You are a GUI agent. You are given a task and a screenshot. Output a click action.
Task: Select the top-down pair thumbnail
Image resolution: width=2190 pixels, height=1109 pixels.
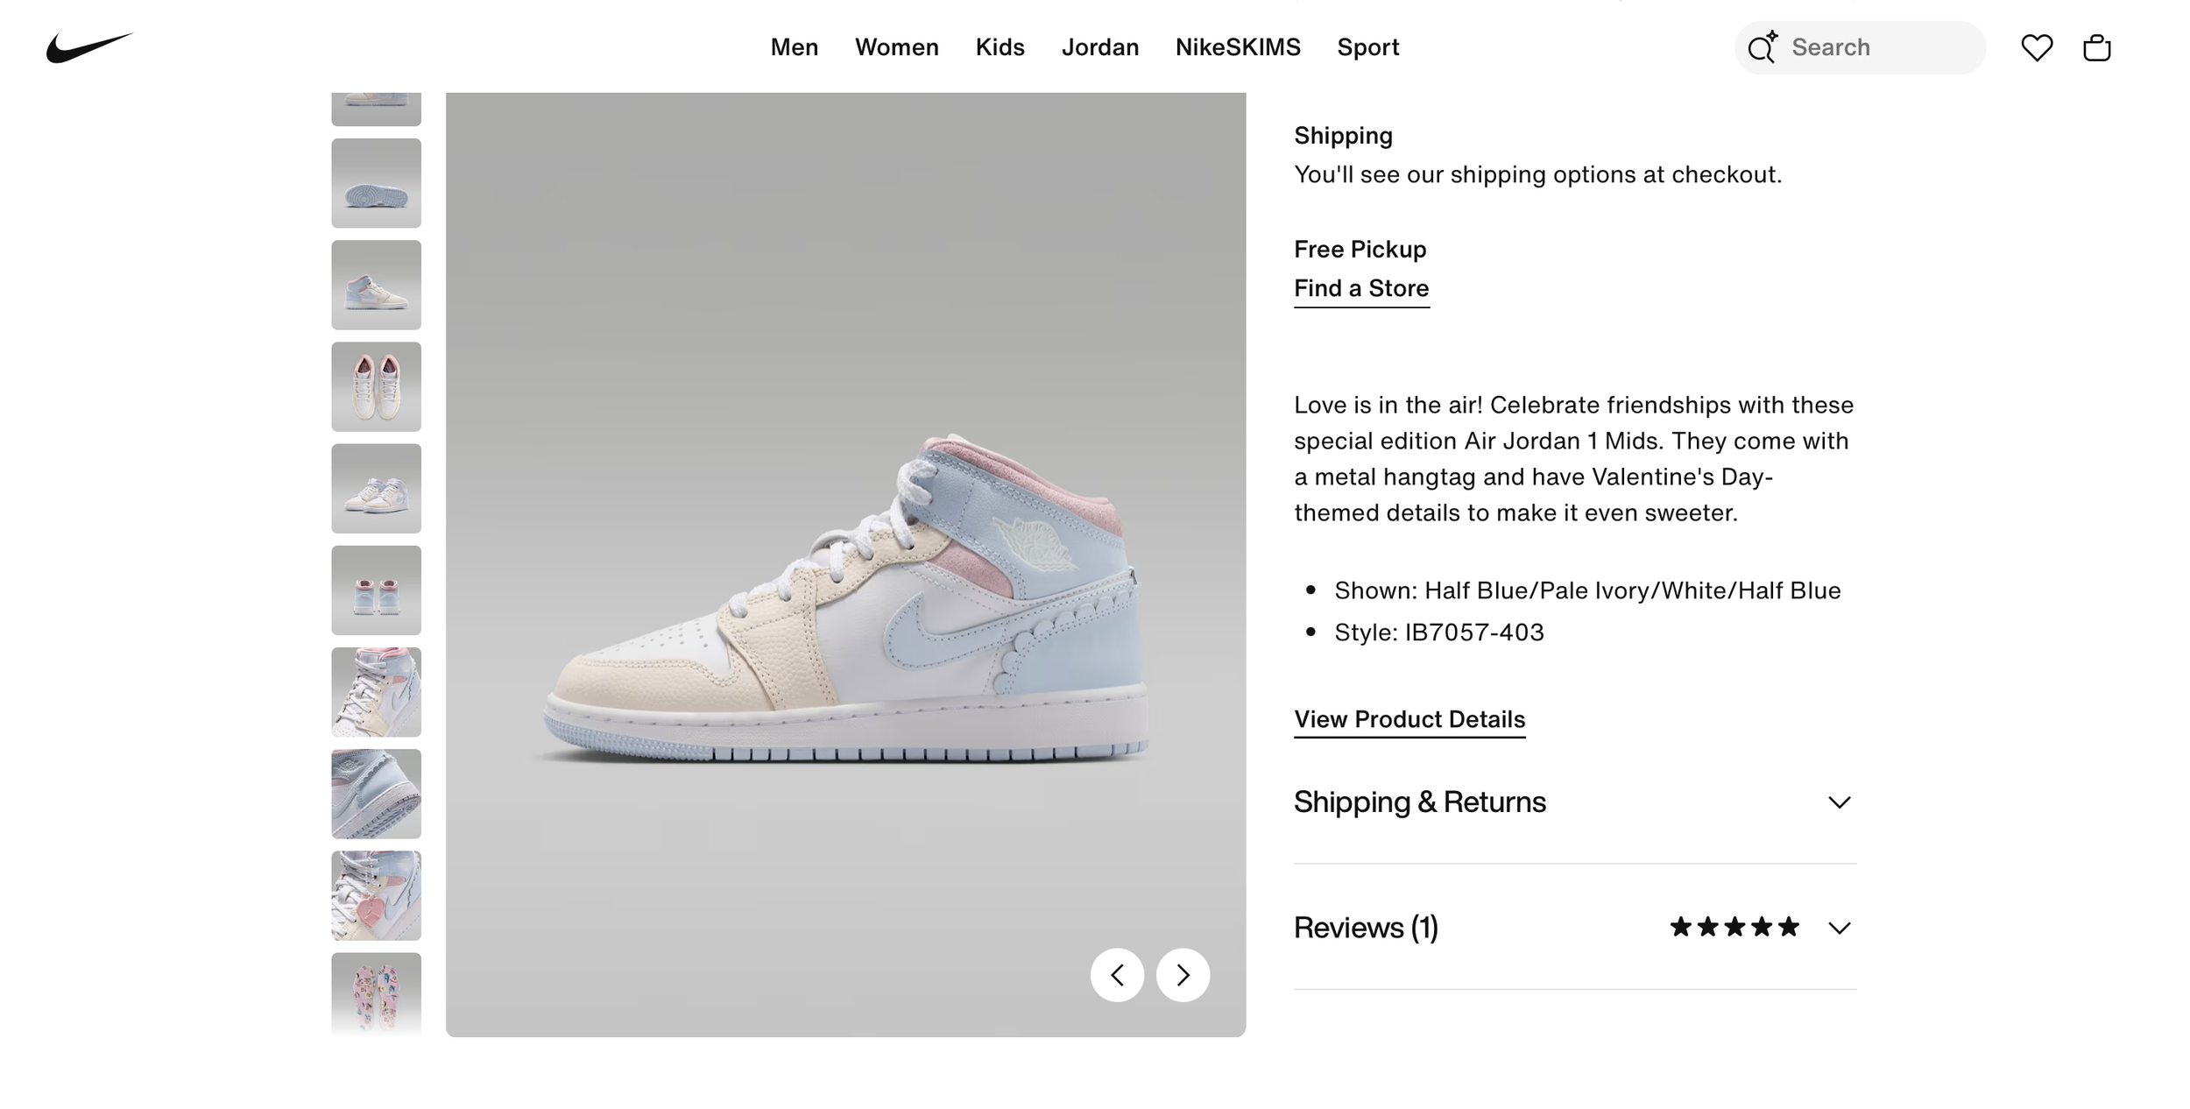pos(376,386)
